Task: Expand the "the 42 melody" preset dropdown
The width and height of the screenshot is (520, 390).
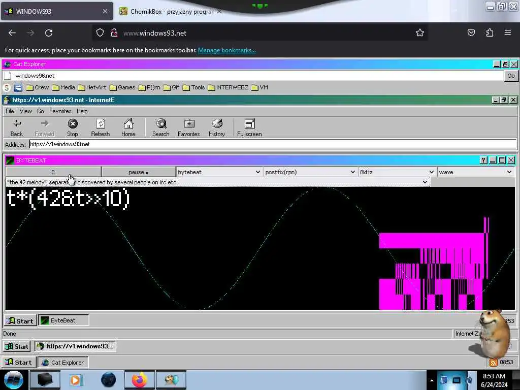Action: [217, 182]
